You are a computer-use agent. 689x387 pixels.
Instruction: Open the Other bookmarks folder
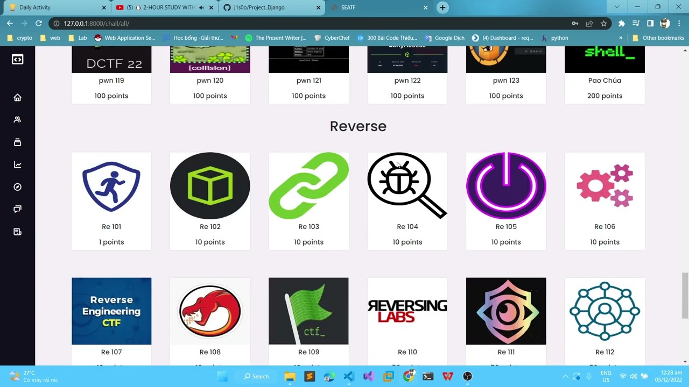tap(658, 38)
